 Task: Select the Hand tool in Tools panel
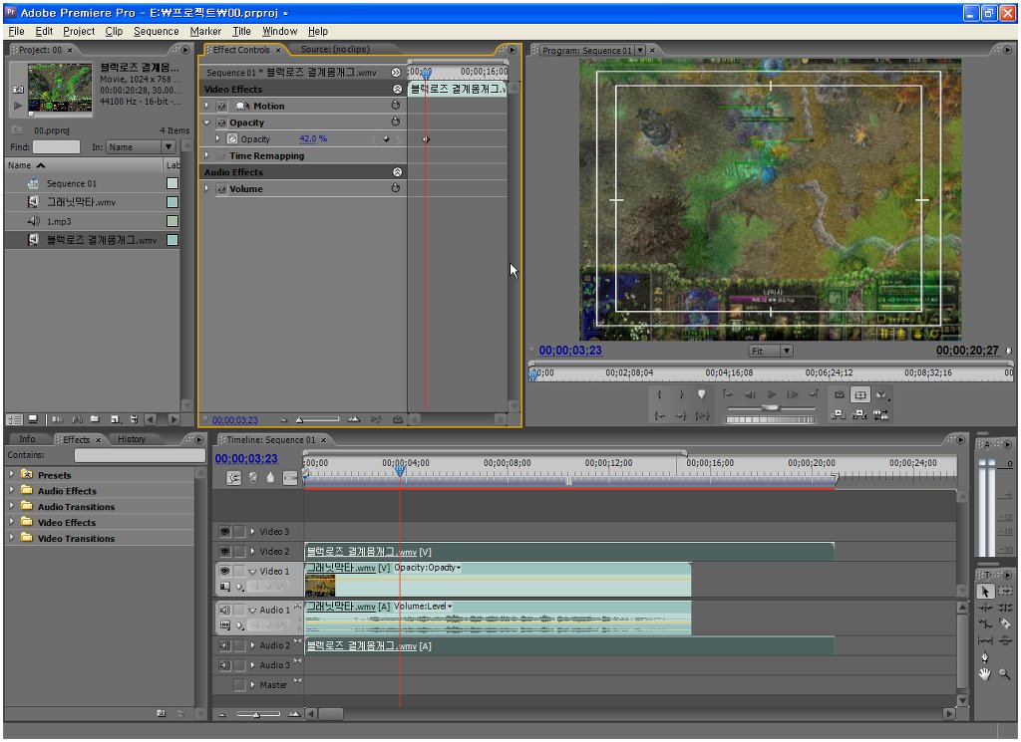[985, 674]
